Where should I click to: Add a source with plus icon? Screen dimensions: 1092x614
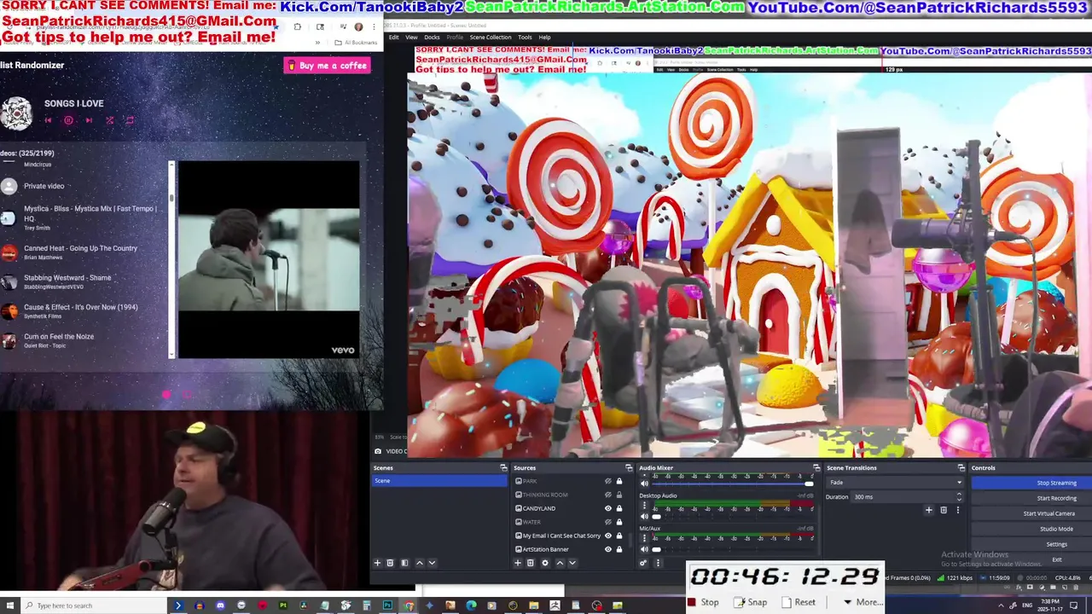pos(518,563)
